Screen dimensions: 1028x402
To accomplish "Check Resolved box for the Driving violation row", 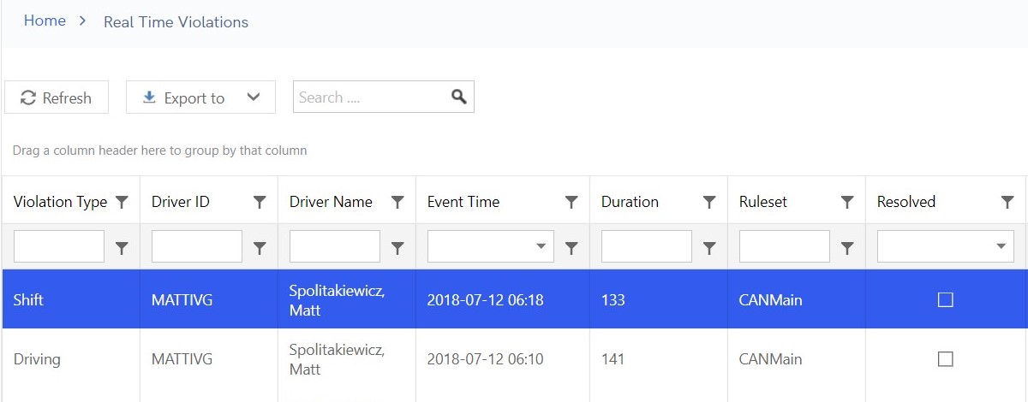I will (x=946, y=358).
